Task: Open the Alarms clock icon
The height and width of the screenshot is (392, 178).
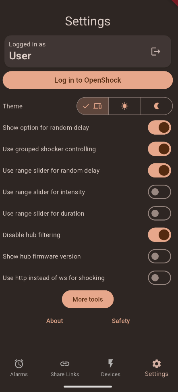Action: pyautogui.click(x=19, y=364)
